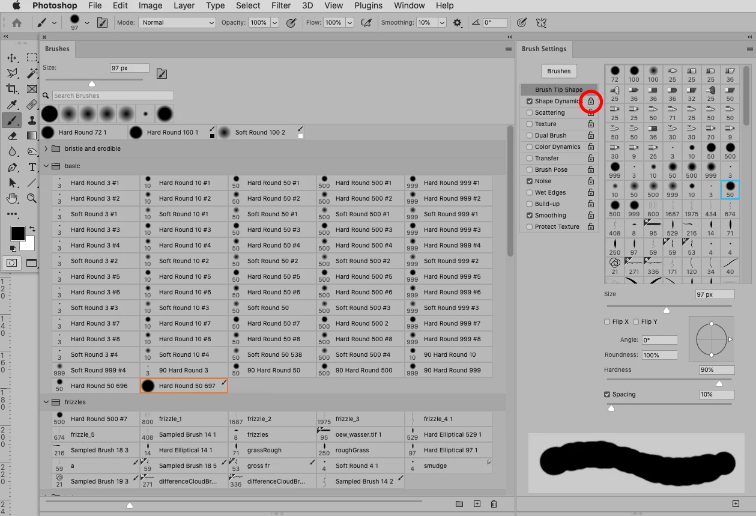Adjust Brushes panel Size slider handle
Image resolution: width=756 pixels, height=516 pixels.
coord(92,83)
